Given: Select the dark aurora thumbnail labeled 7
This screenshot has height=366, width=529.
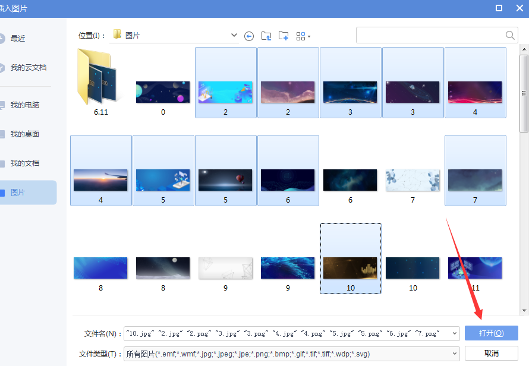Looking at the screenshot, I should pyautogui.click(x=475, y=180).
